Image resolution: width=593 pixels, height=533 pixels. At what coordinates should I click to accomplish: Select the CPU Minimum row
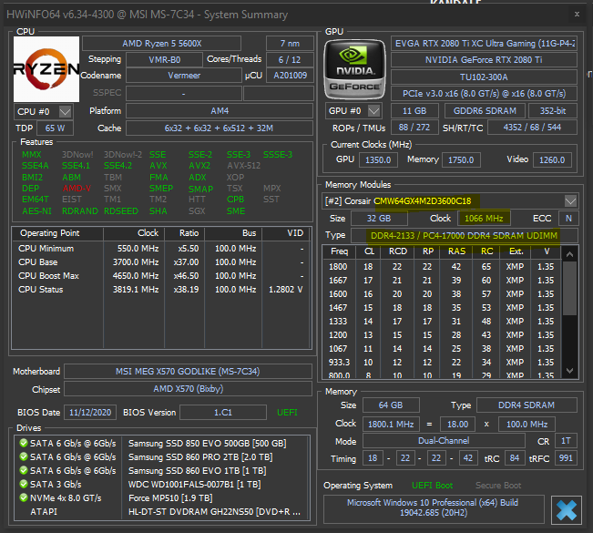tap(161, 249)
